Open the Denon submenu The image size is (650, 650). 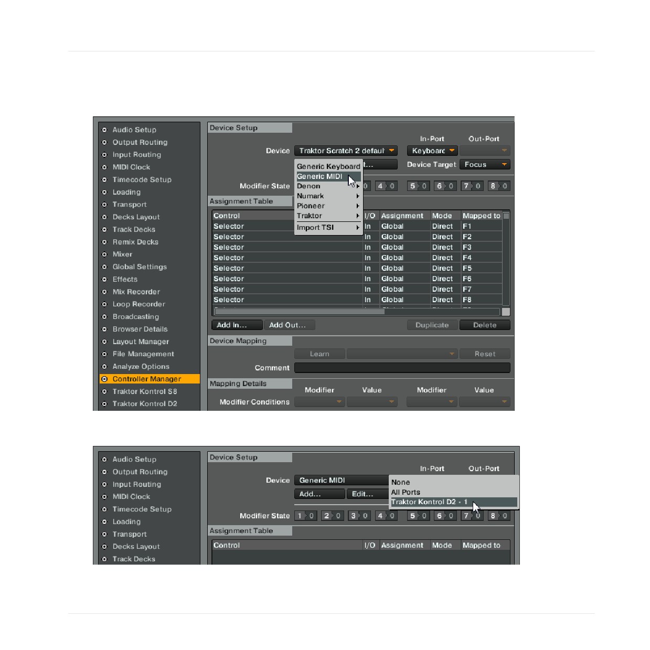(328, 186)
